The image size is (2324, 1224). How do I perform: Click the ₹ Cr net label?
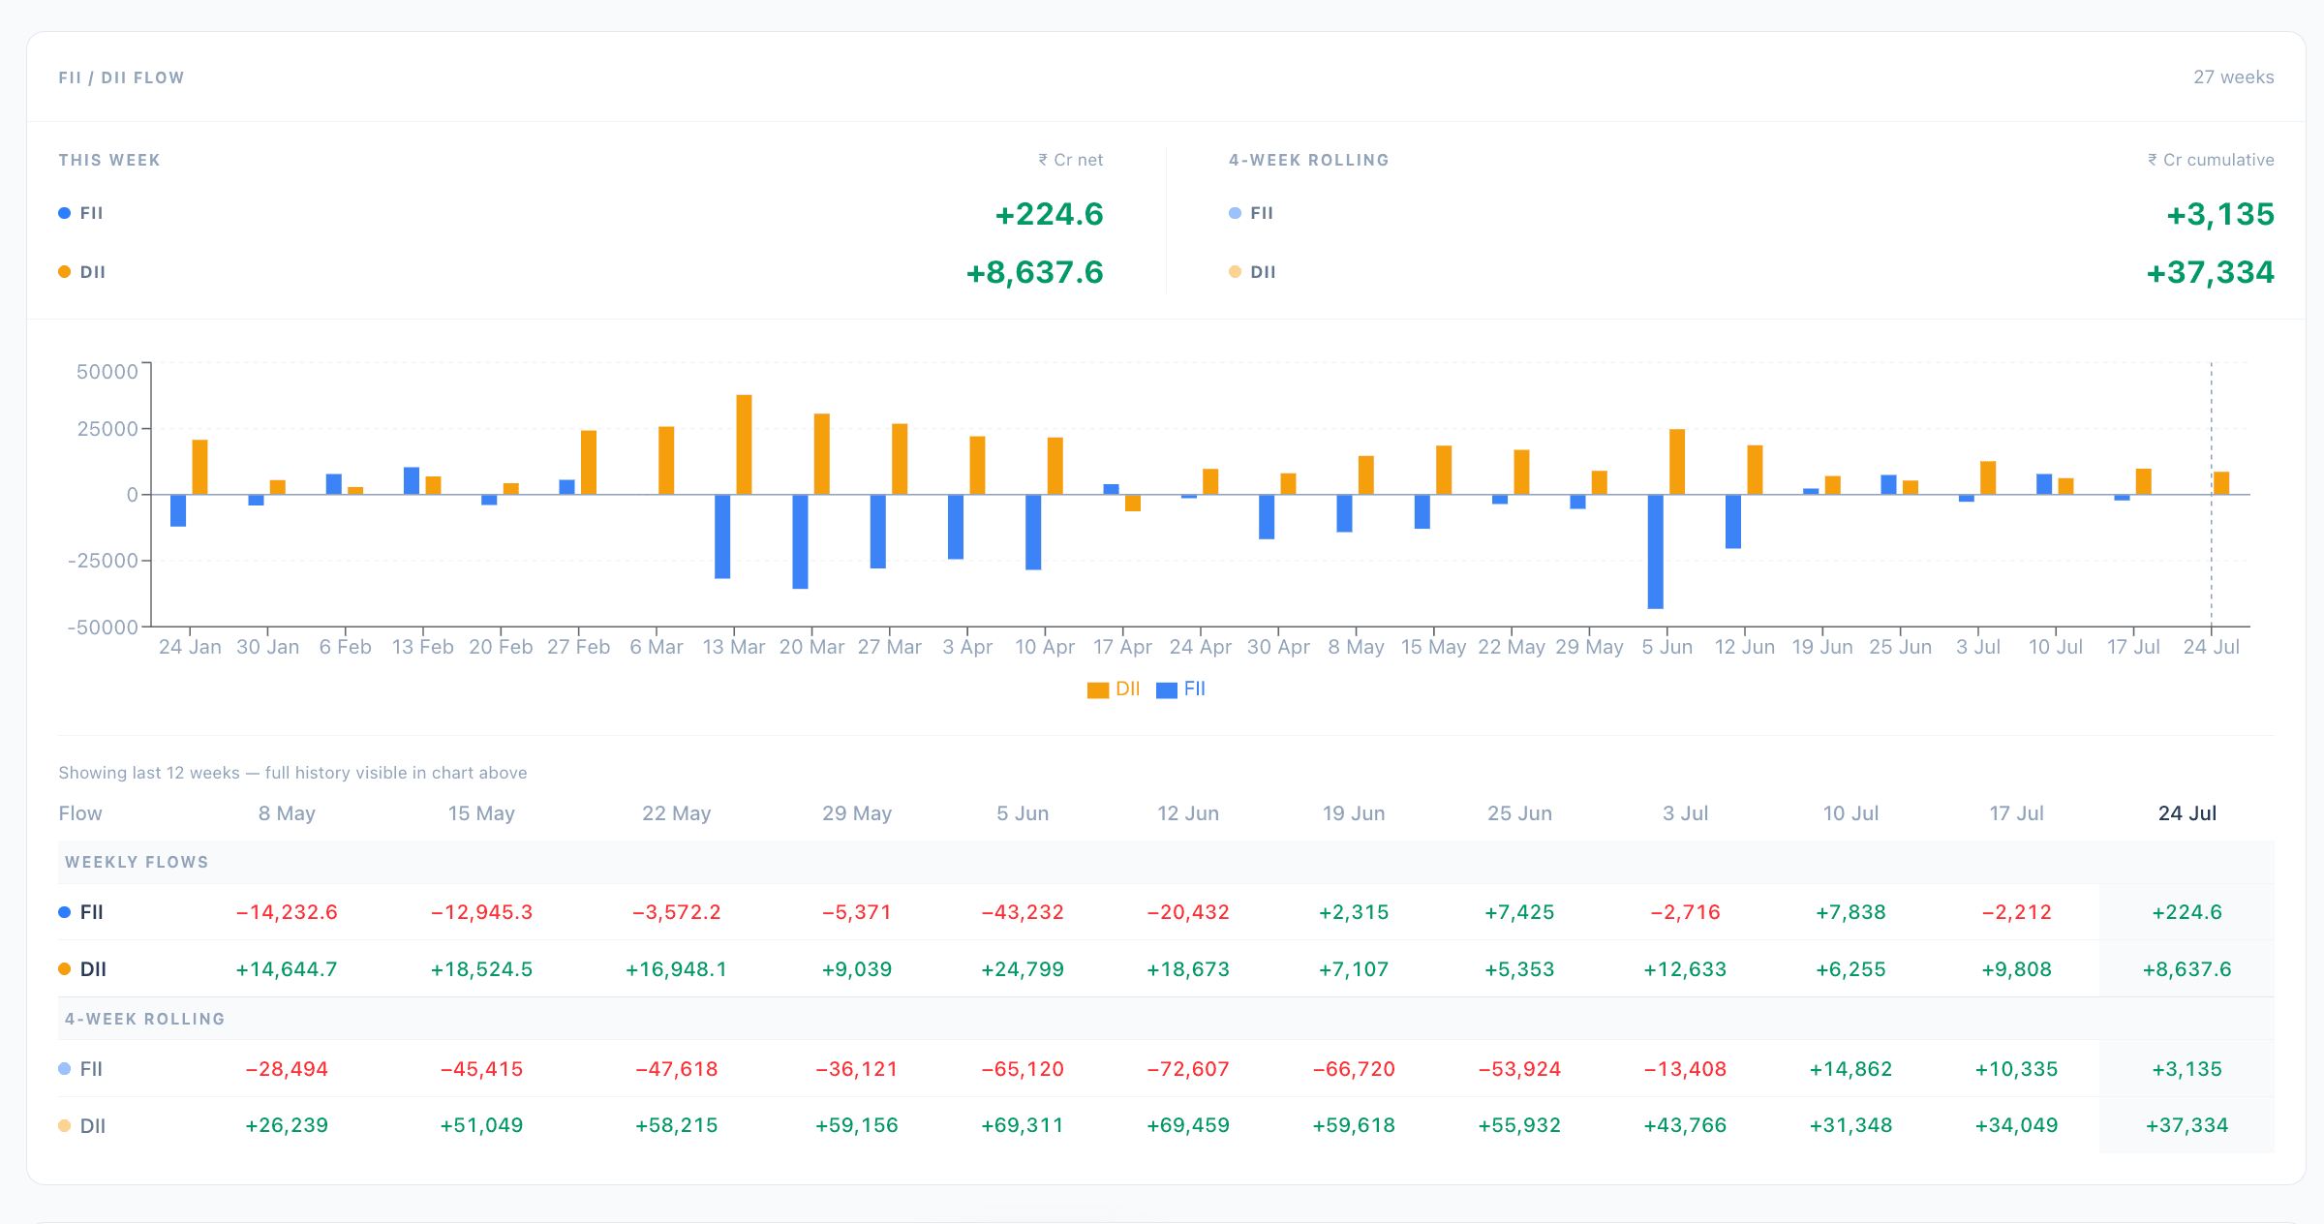(1070, 160)
